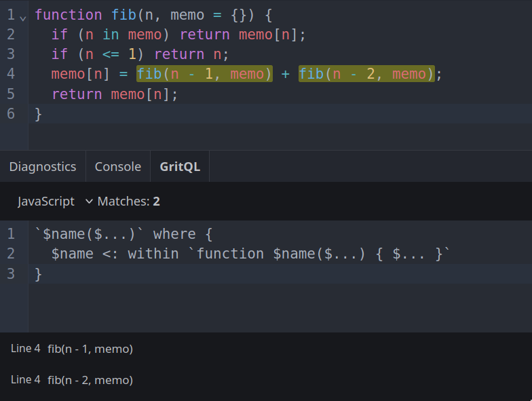Click closing brace on query line 3
Viewport: 532px width, 401px height.
(39, 273)
